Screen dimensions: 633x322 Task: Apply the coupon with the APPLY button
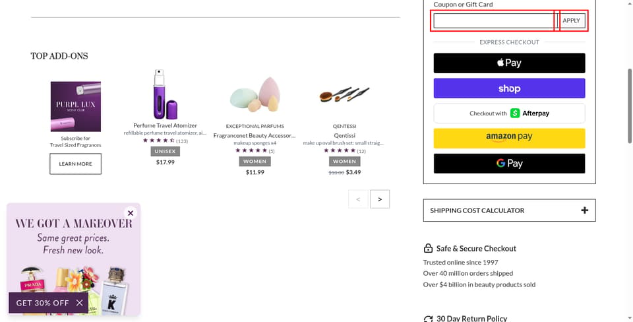[571, 20]
